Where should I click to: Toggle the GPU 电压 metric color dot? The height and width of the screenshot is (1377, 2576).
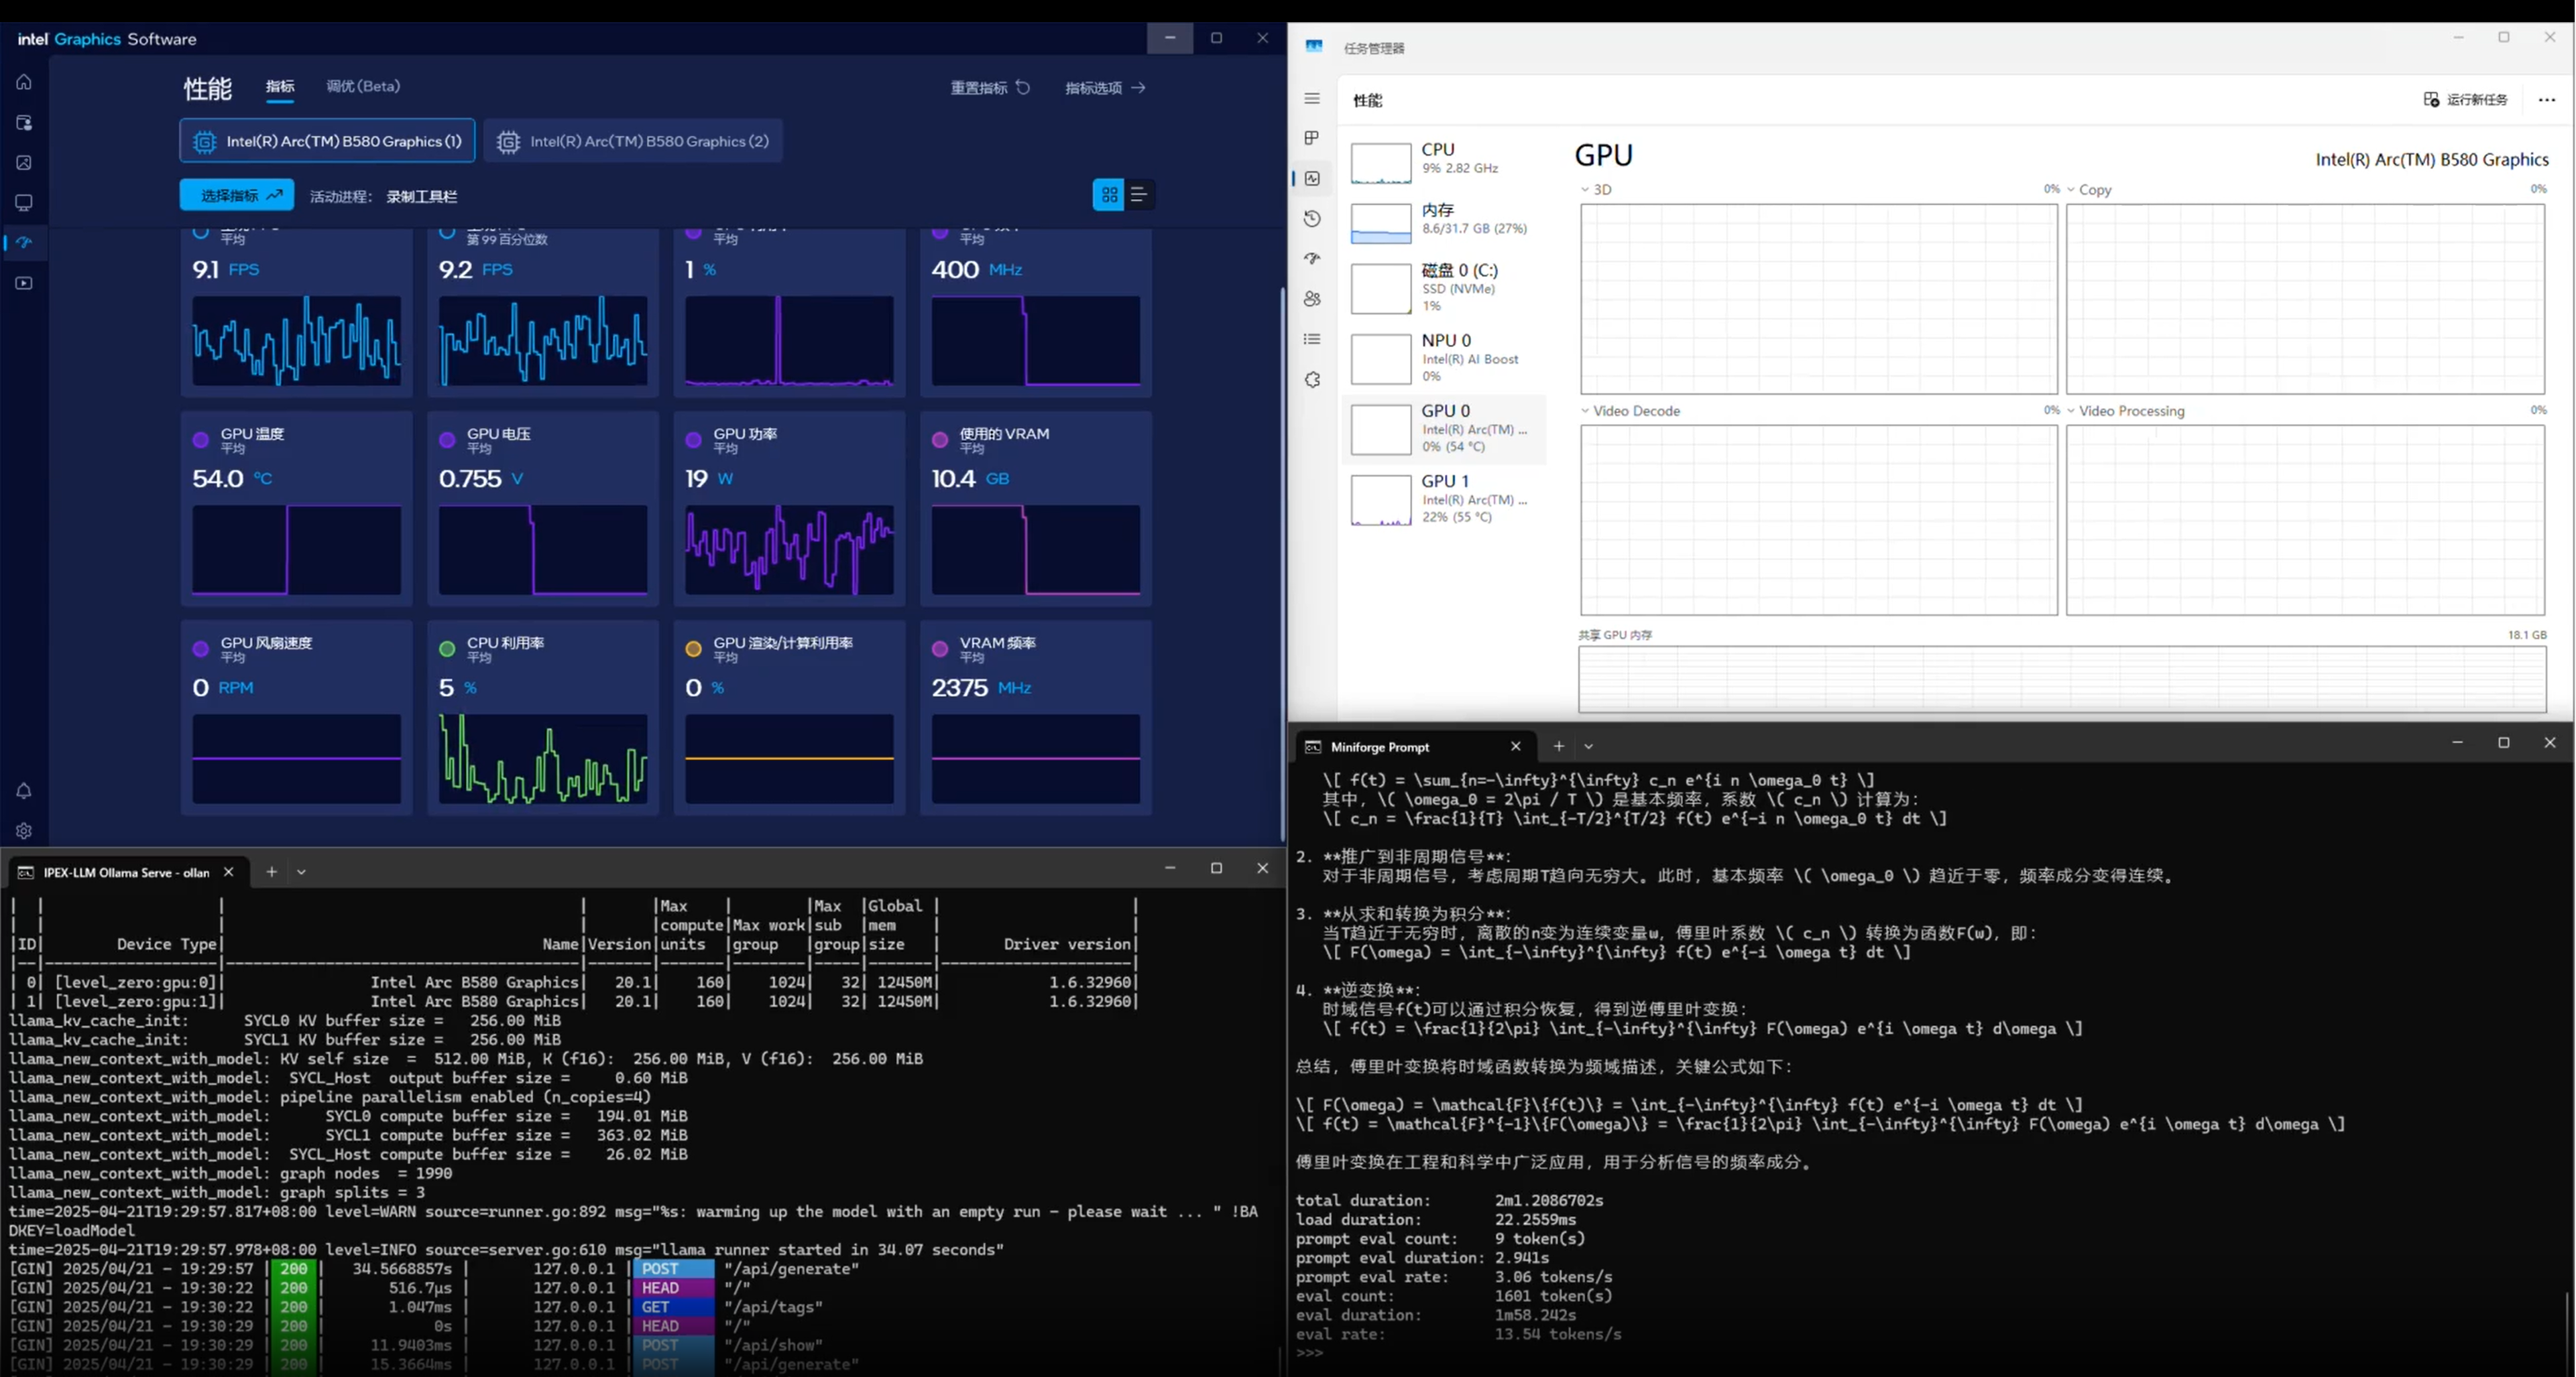tap(447, 440)
